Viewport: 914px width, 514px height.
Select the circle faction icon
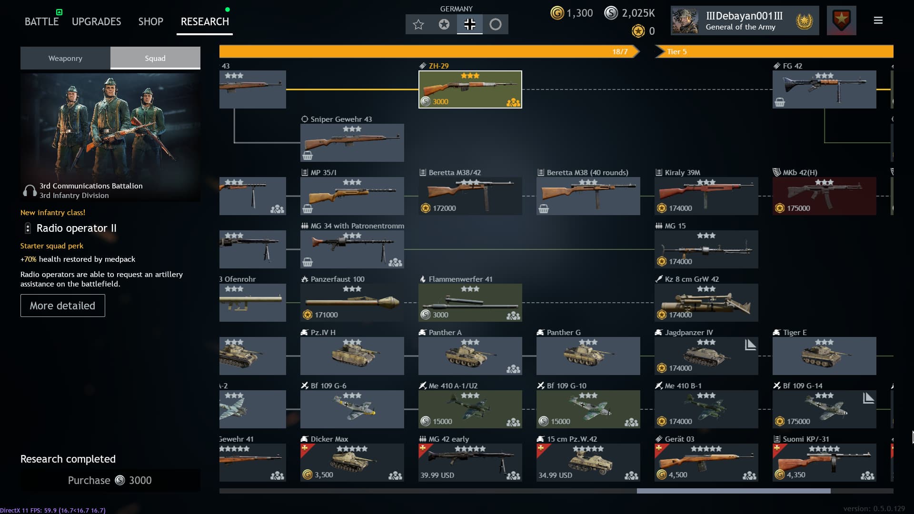click(495, 24)
